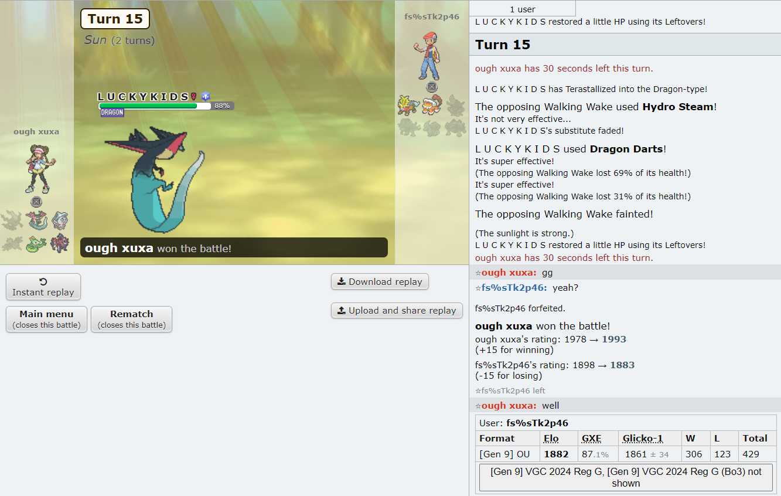781x496 pixels.
Task: Download replay of this battle
Action: 380,281
